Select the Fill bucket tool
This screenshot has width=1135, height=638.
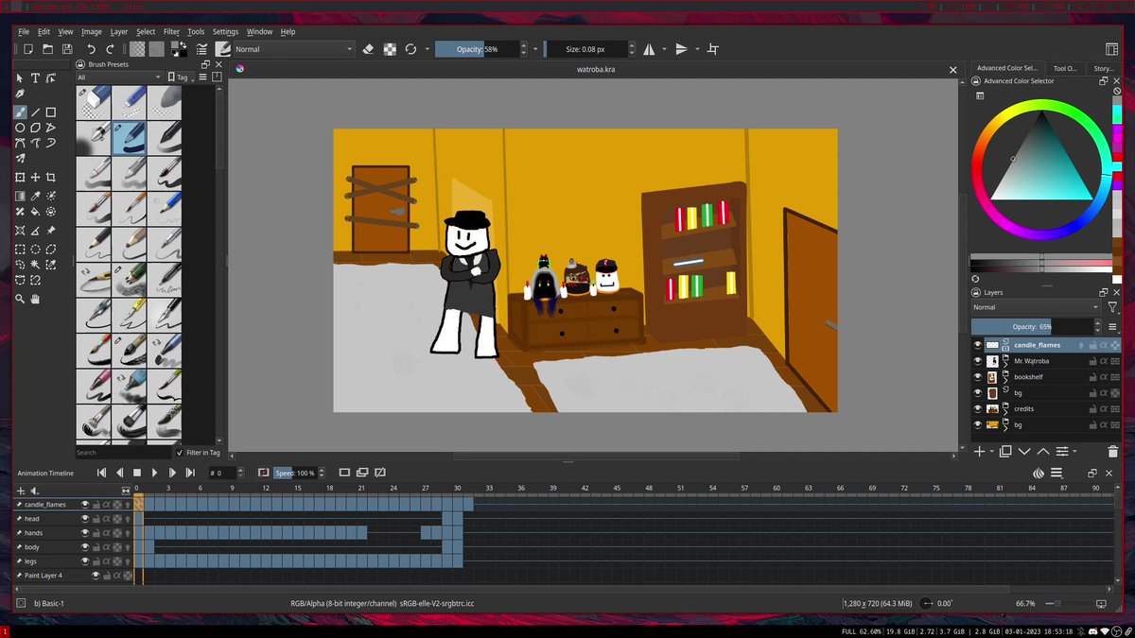point(36,211)
